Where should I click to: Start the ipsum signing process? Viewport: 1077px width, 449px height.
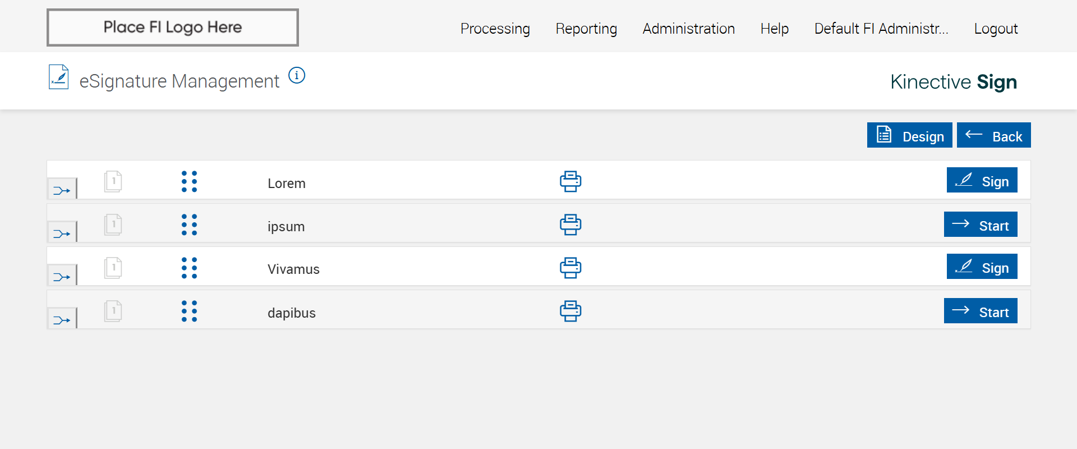pyautogui.click(x=981, y=224)
